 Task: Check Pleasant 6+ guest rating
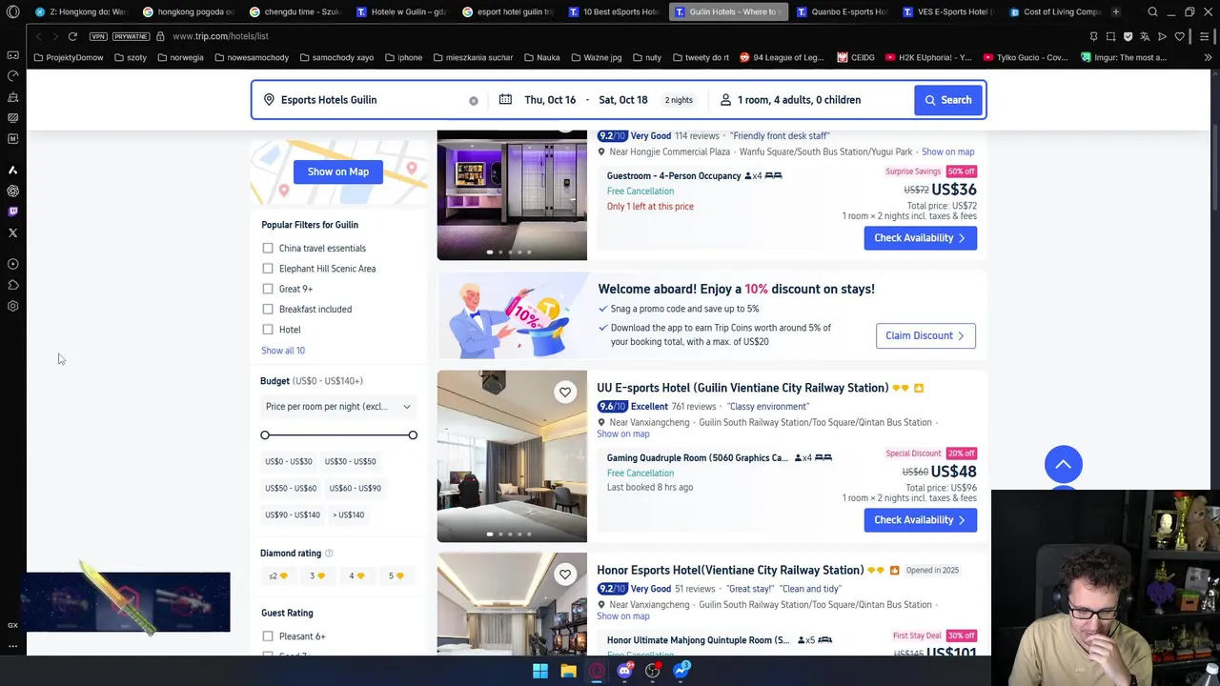pos(268,636)
